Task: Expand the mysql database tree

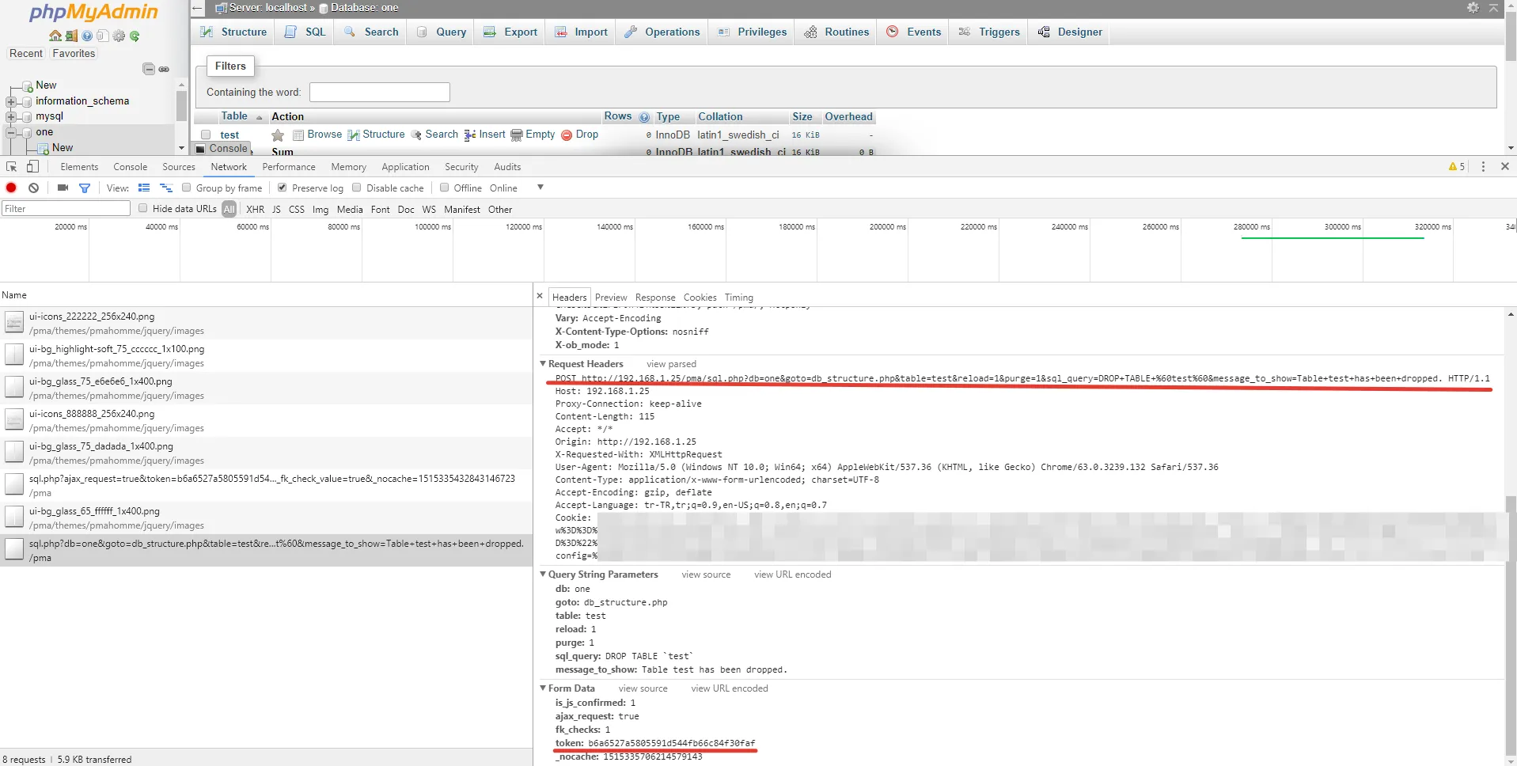Action: click(9, 116)
